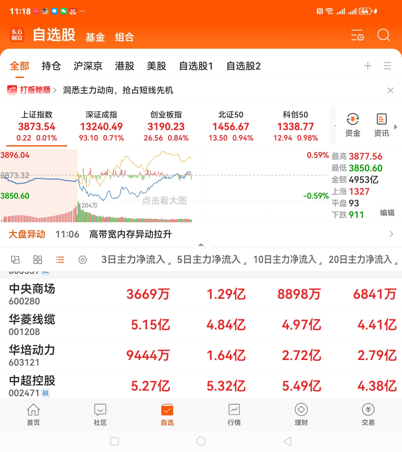The width and height of the screenshot is (402, 452).
Task: Sort by 20日主力净流入 column
Action: (x=363, y=260)
